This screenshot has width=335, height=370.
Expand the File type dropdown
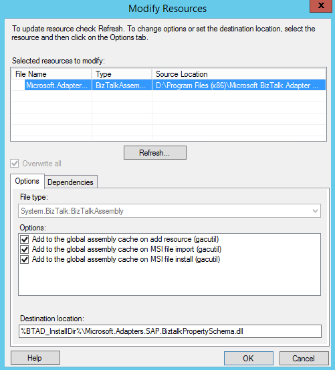pyautogui.click(x=315, y=211)
